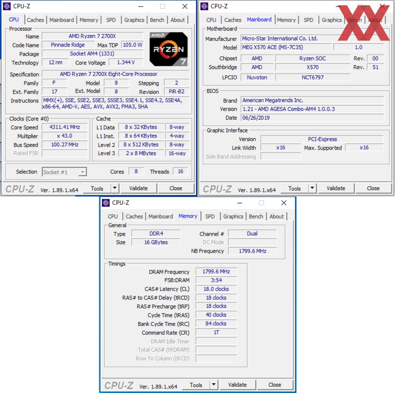Click processor name 'AMD Ryzen 7 2700X' field

click(92, 36)
